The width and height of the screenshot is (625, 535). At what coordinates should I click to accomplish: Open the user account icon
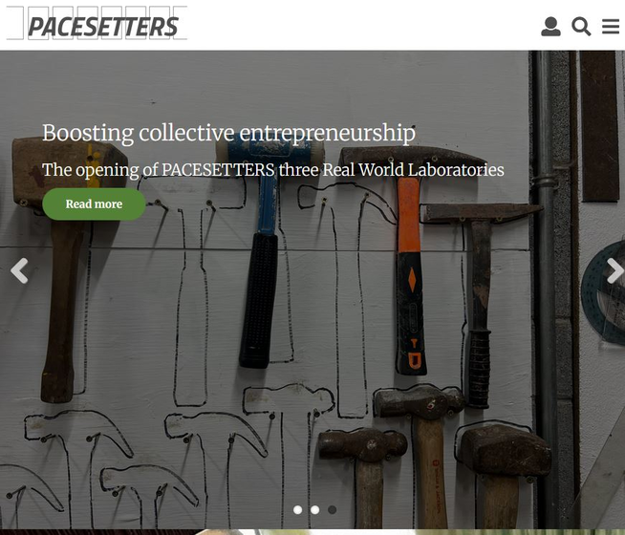pos(550,27)
